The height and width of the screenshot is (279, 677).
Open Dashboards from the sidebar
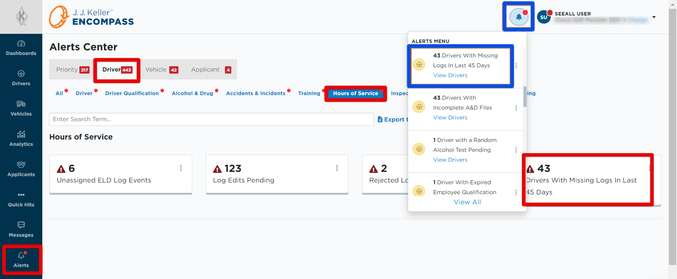coord(21,48)
